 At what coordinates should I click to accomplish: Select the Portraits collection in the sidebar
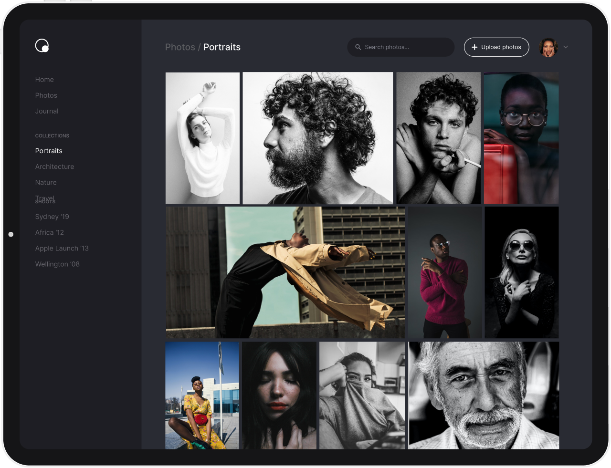tap(49, 151)
